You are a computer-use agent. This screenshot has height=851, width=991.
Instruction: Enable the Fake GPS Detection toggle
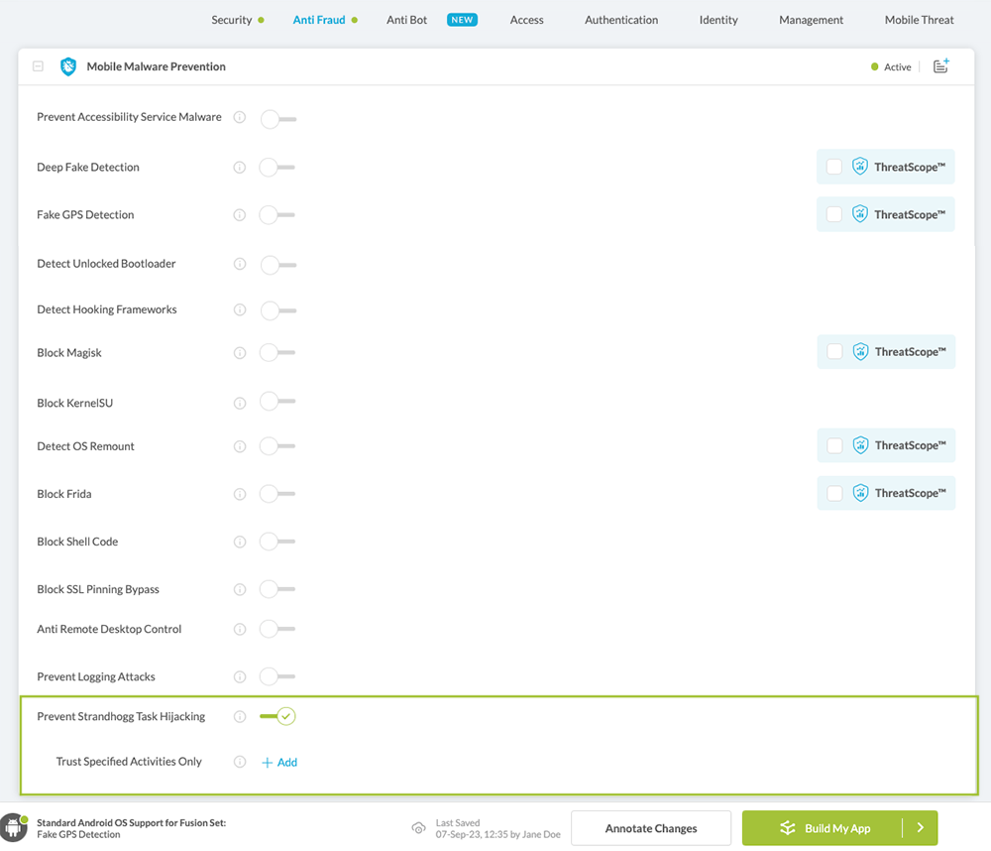276,215
